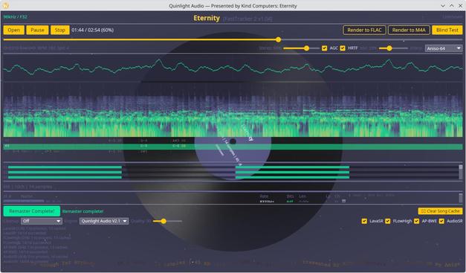This screenshot has height=273, width=466.
Task: Click the spectrogram display
Action: click(233, 110)
